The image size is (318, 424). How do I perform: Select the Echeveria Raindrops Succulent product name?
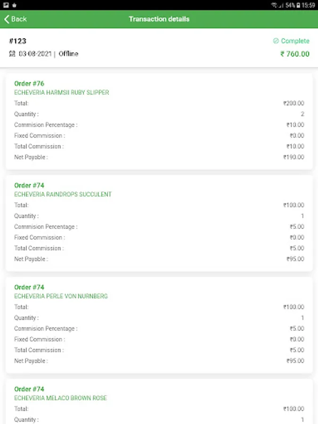click(x=63, y=195)
